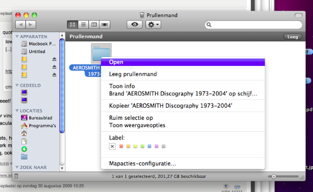Select Macbook P... drive in sidebar
This screenshot has width=313, height=192.
pyautogui.click(x=38, y=44)
